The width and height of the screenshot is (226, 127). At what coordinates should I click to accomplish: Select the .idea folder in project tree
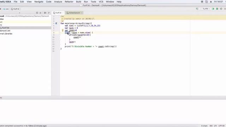coord(2,19)
